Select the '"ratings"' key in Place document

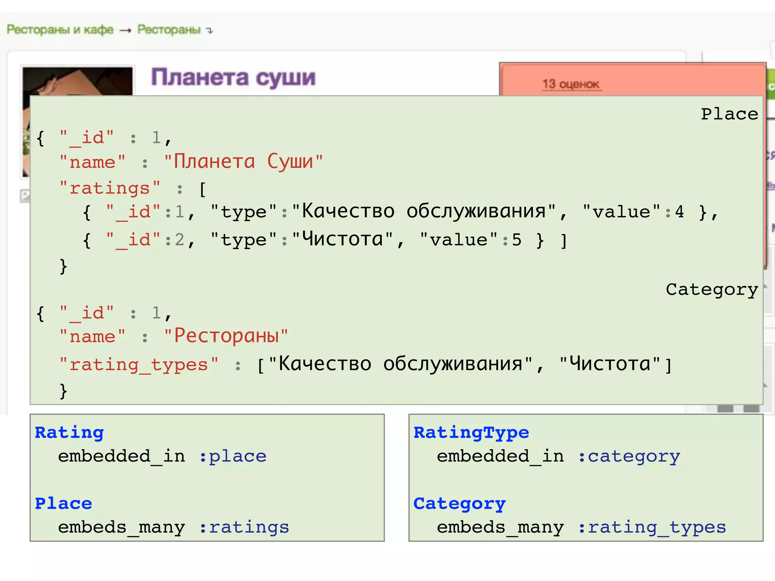pos(110,188)
